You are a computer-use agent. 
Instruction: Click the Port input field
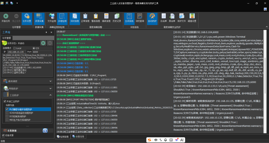42,52
